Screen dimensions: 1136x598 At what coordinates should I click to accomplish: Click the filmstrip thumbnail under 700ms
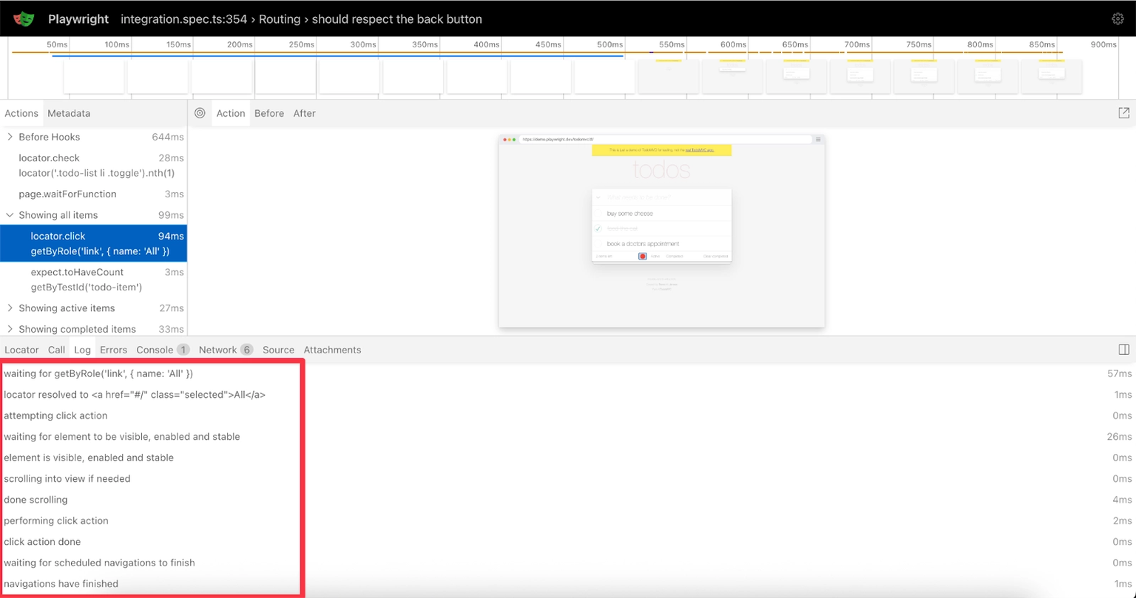point(860,76)
